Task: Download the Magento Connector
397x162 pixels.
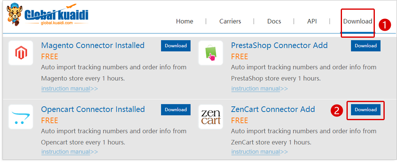Action: click(176, 46)
